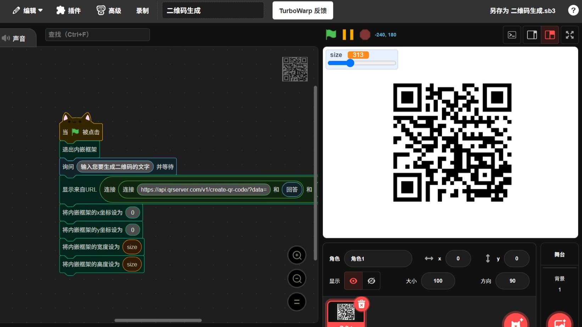Edit the project title 二维码生成 field
The height and width of the screenshot is (327, 582).
pos(213,11)
